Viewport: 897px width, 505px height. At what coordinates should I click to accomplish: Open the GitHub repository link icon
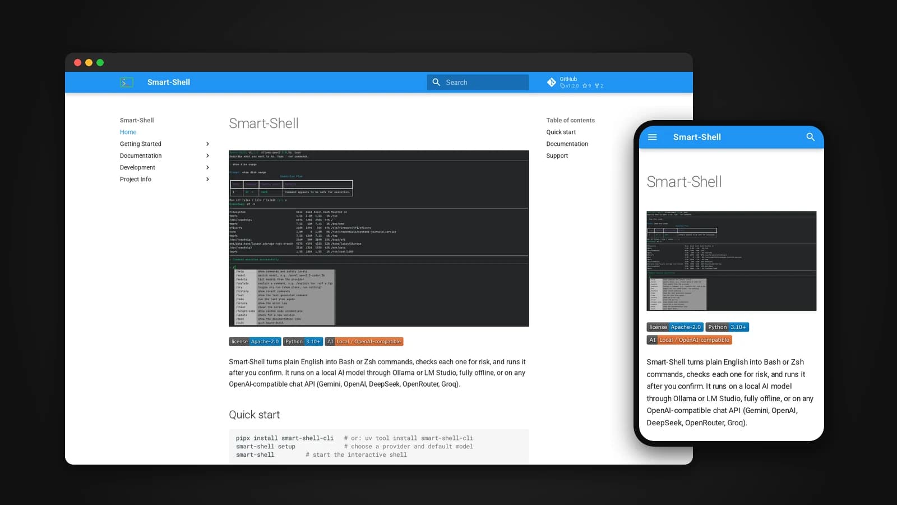click(552, 82)
